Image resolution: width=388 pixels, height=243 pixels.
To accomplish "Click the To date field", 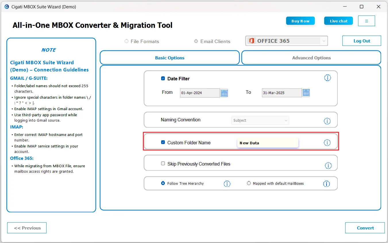I will point(282,93).
